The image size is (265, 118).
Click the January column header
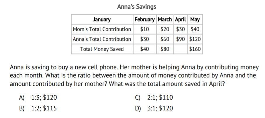(102, 20)
